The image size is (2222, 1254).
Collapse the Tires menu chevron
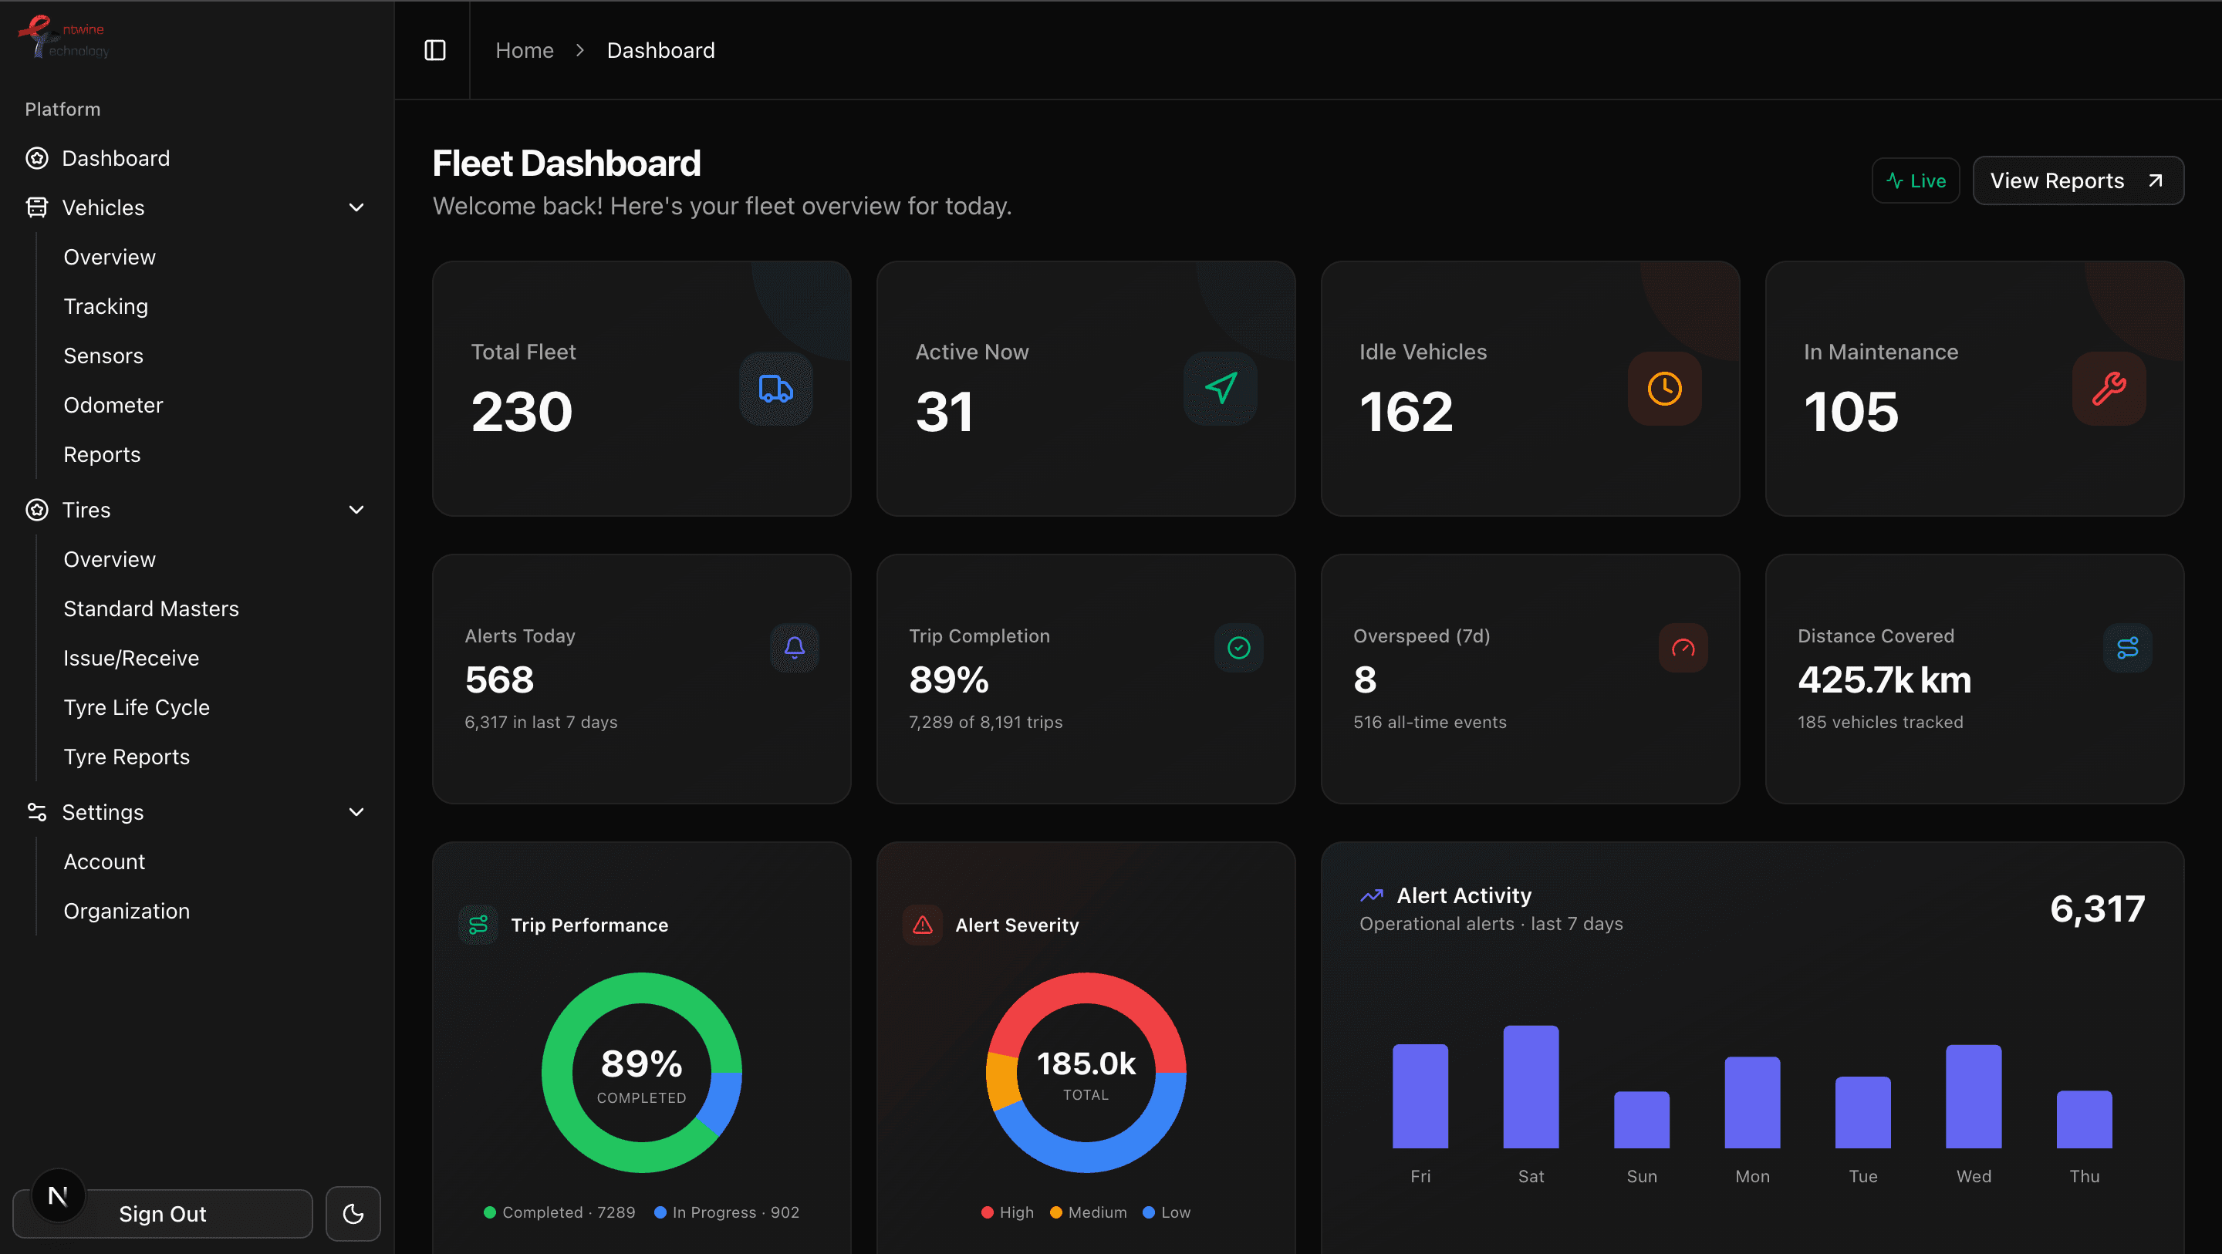[x=356, y=510]
